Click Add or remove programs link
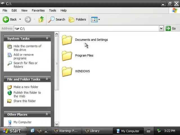This screenshot has width=180, height=135. coord(24,56)
